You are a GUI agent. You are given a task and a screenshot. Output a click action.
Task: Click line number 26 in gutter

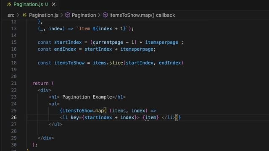pyautogui.click(x=14, y=117)
